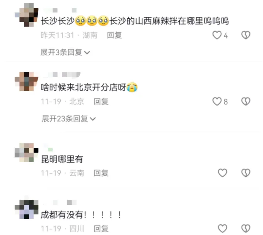Image resolution: width=263 pixels, height=235 pixels.
Task: Open the Chengdu commenter's avatar
Action: pyautogui.click(x=27, y=210)
